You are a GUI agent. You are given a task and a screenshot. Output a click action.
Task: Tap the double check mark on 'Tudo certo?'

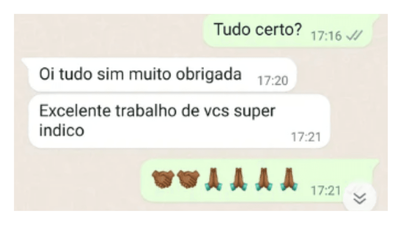click(354, 36)
